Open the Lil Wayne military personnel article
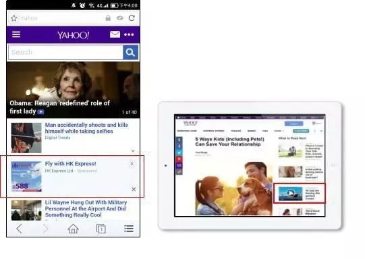The image size is (365, 259). (86, 208)
